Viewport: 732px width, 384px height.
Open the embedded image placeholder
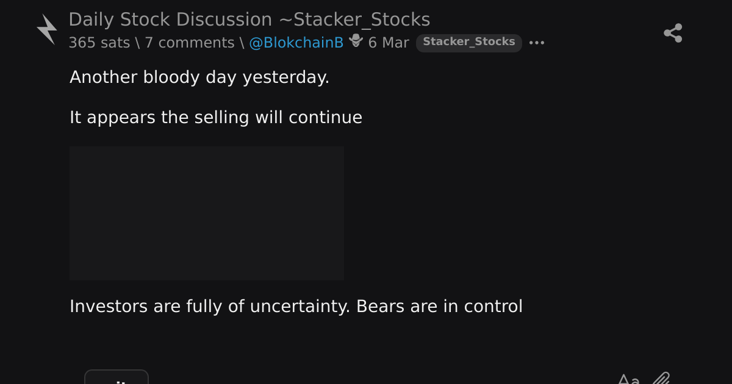[x=207, y=213]
